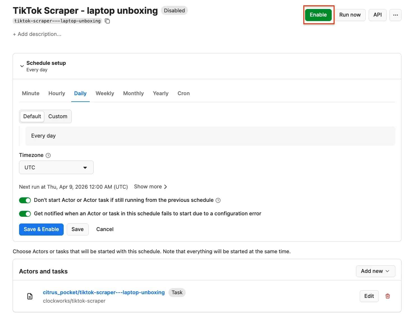
Task: Click the 'Actors and tasks' heading
Action: click(x=43, y=271)
